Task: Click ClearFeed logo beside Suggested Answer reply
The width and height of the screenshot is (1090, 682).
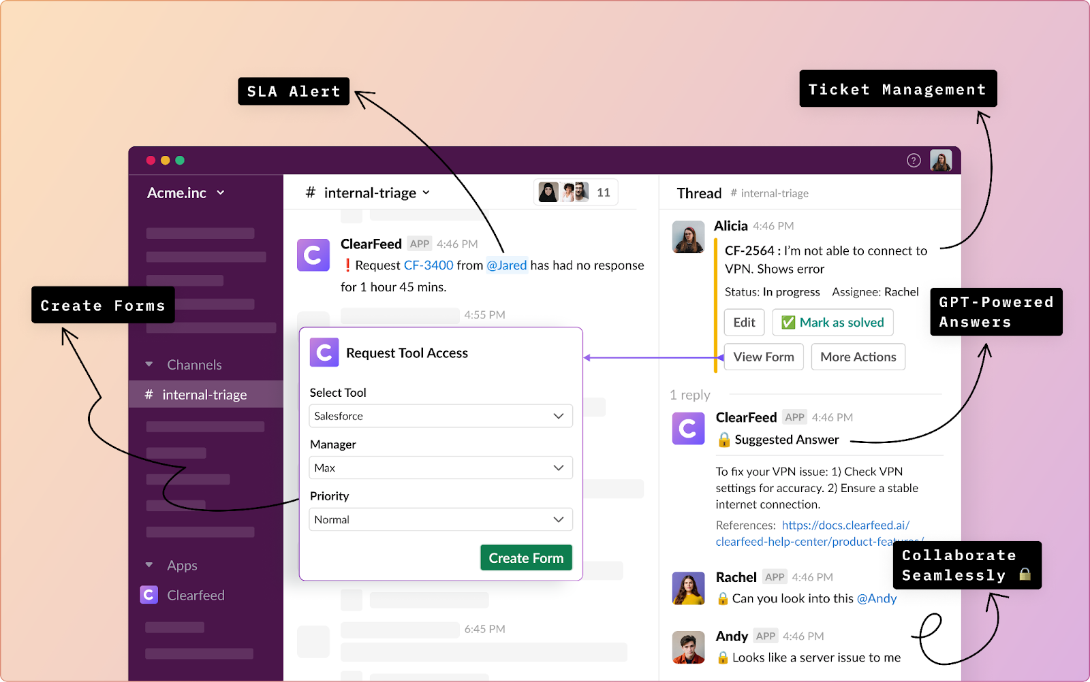Action: (688, 428)
